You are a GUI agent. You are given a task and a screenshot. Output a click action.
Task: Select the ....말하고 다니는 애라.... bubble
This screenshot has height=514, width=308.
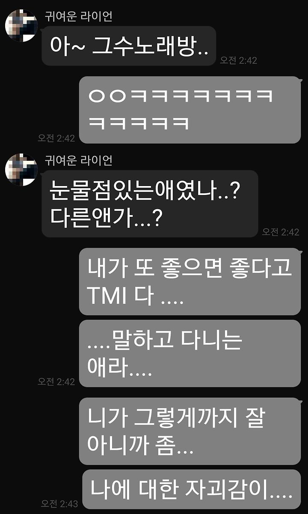[190, 354]
